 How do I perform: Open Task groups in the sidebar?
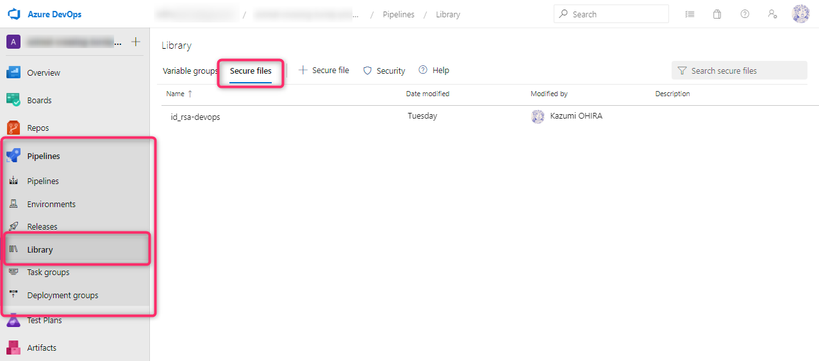(x=48, y=273)
